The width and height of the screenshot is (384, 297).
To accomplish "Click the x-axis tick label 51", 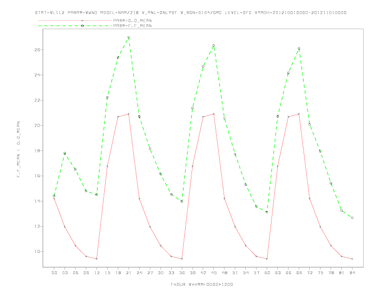I will tap(235, 273).
